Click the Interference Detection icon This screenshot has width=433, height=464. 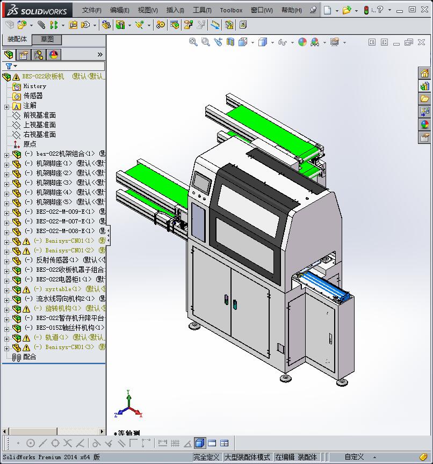click(215, 25)
